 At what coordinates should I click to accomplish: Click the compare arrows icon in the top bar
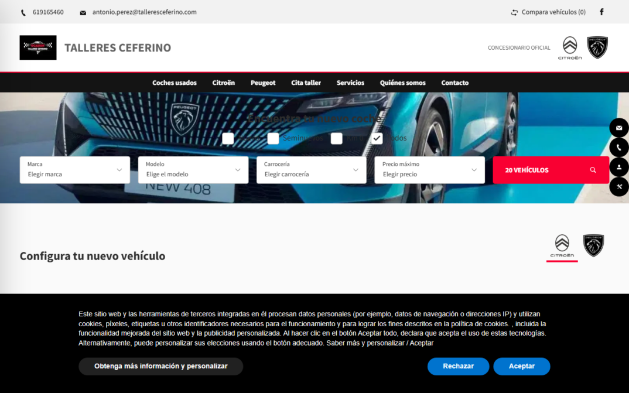pos(514,12)
